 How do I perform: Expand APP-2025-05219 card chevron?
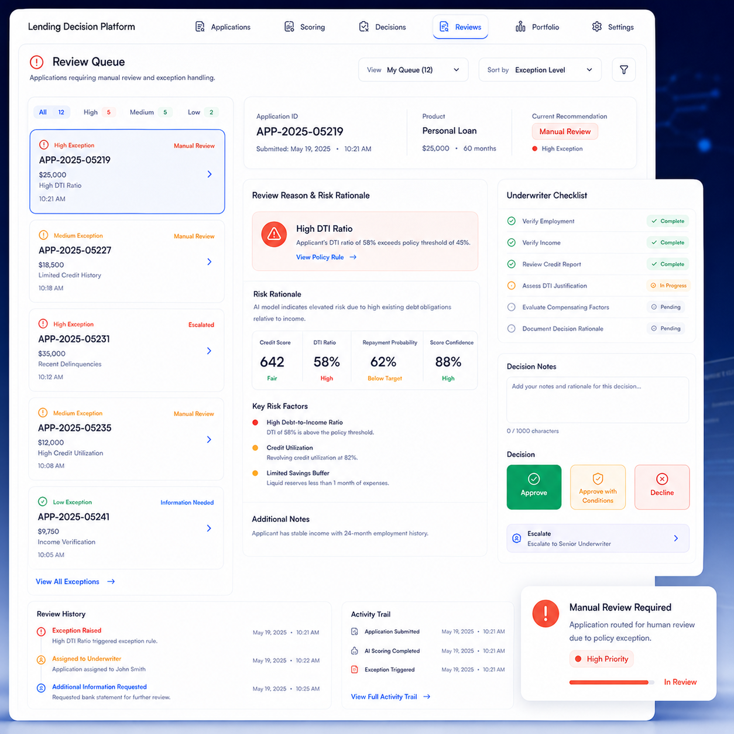210,174
